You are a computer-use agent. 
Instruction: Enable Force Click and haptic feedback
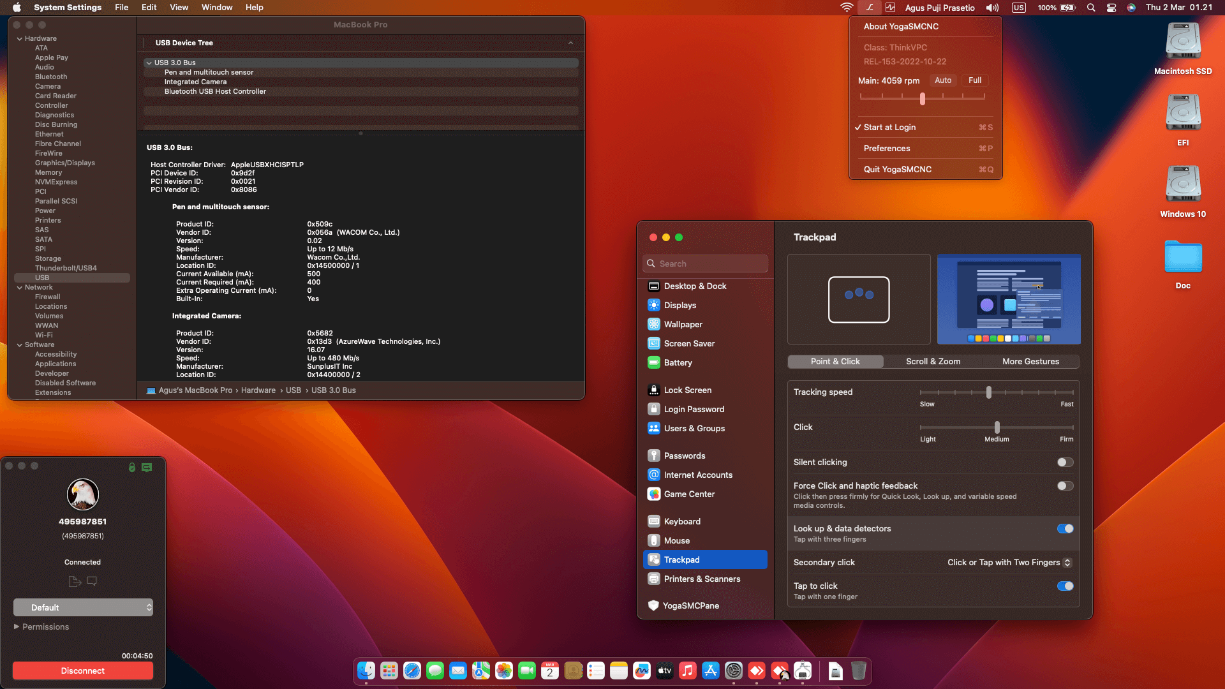coord(1064,485)
